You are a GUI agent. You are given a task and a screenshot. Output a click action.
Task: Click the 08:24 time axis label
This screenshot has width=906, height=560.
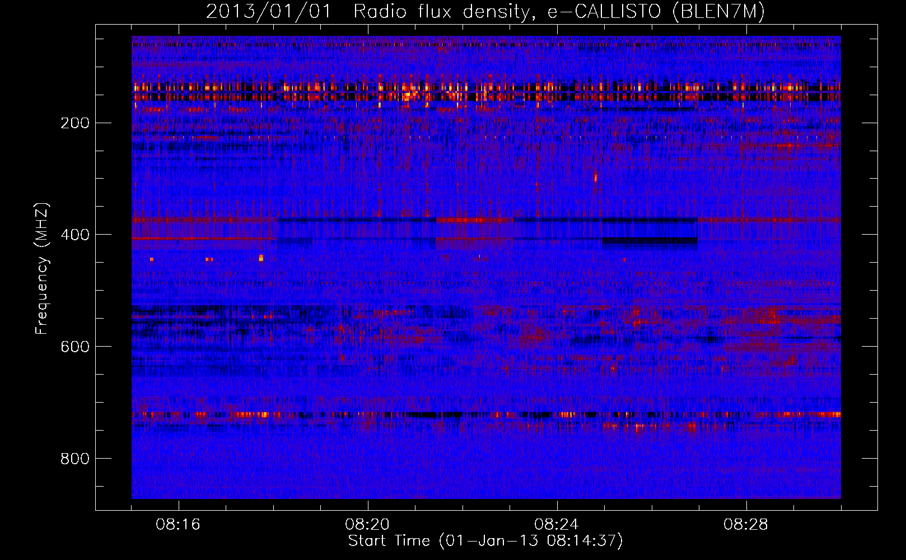(x=557, y=525)
